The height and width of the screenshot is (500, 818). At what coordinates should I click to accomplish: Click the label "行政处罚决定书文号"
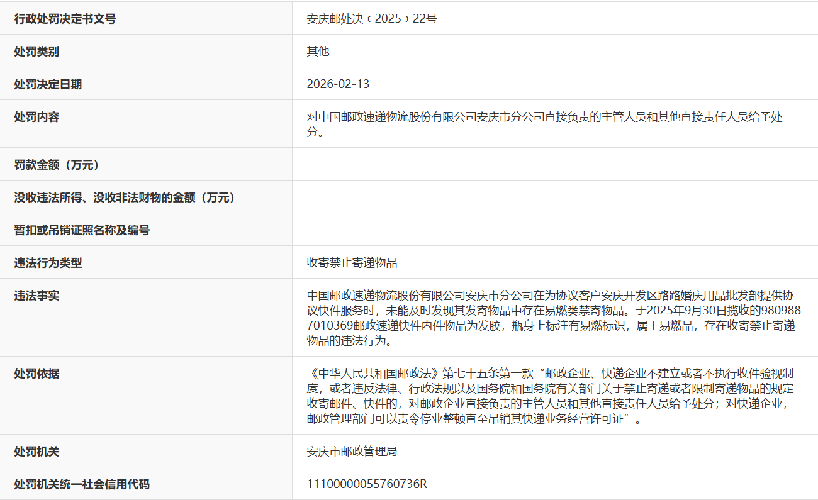pos(65,19)
